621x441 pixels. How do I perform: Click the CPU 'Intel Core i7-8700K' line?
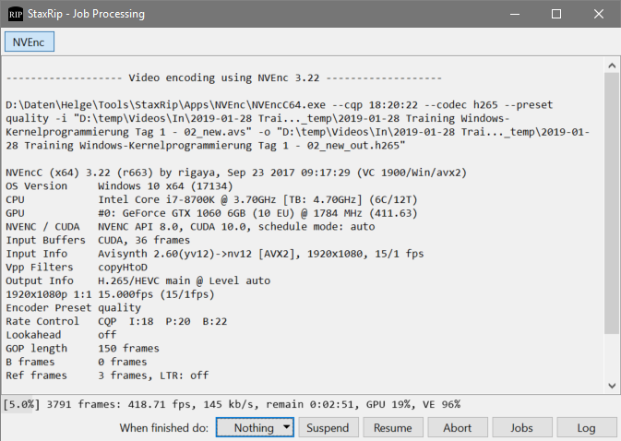(211, 199)
